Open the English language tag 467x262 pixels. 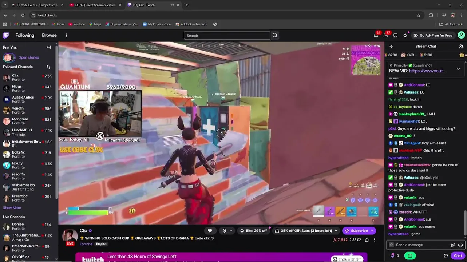point(101,244)
